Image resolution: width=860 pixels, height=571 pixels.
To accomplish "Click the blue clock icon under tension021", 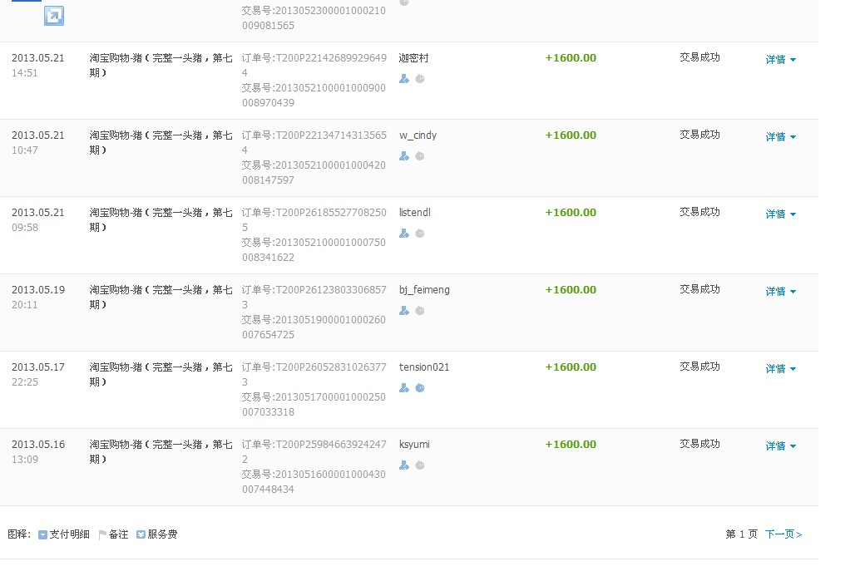I will [x=420, y=388].
